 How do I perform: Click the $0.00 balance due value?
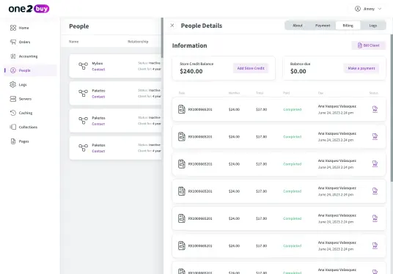[298, 71]
